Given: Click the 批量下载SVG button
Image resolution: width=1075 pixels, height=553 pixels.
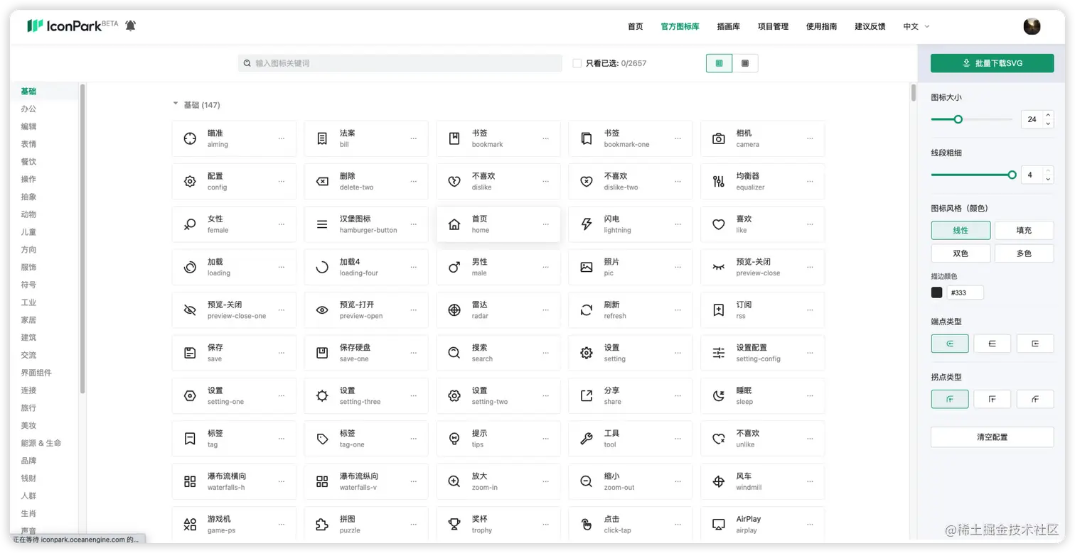Looking at the screenshot, I should 992,63.
